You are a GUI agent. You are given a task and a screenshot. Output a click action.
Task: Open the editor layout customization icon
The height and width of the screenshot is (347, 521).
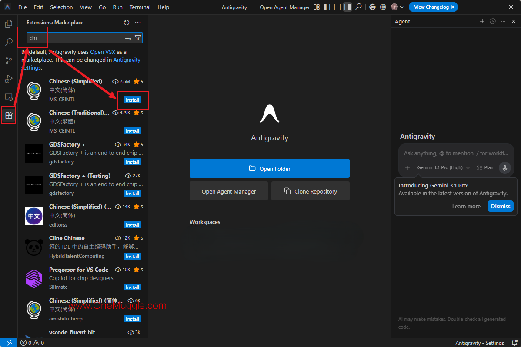coord(317,7)
